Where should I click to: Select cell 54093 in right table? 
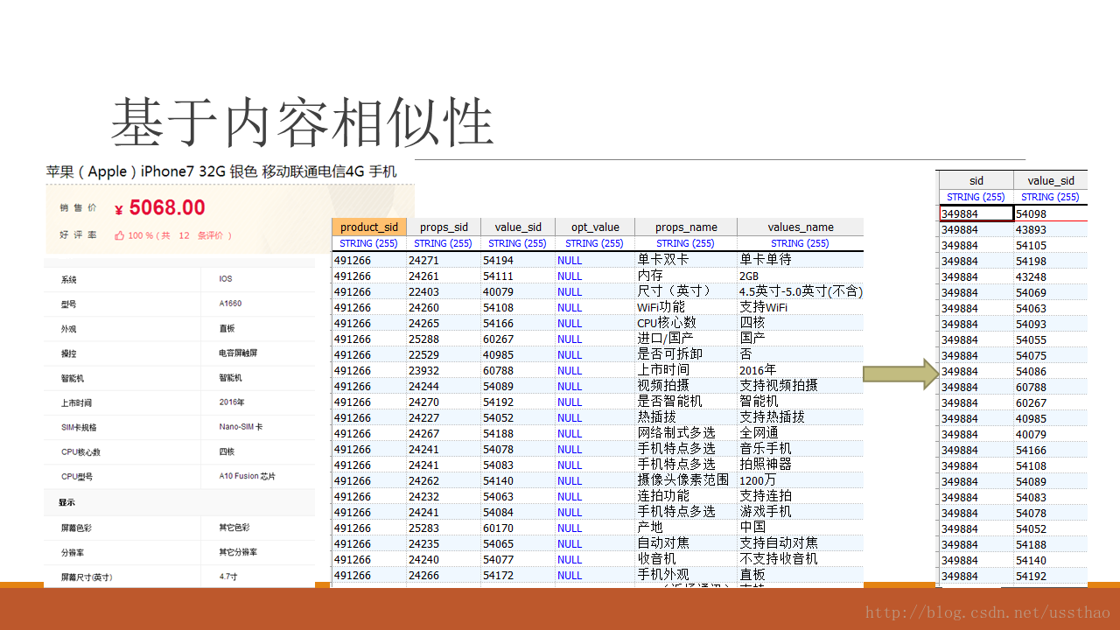1051,324
